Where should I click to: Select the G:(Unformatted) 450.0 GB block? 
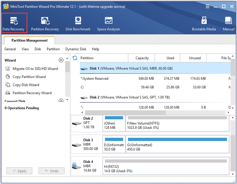coord(178,144)
